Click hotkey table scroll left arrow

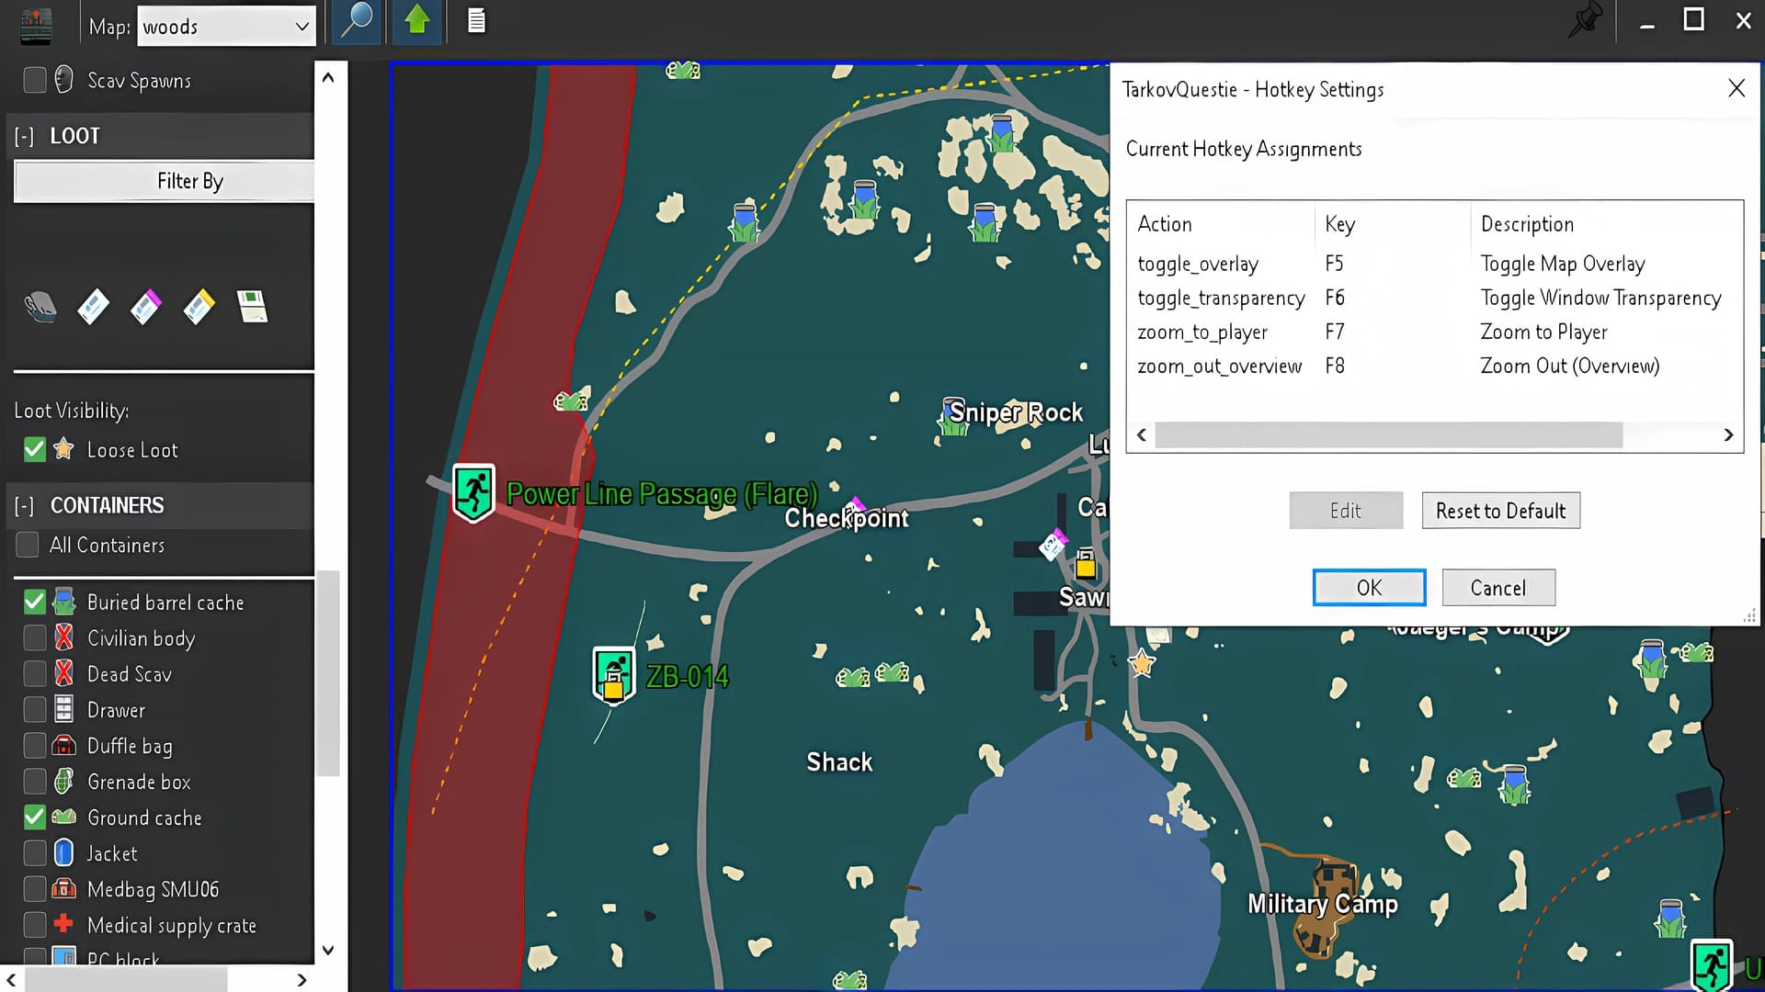[x=1142, y=435]
